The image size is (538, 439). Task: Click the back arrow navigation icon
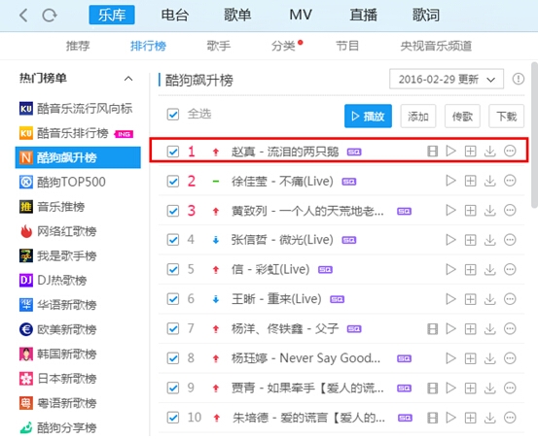click(23, 16)
